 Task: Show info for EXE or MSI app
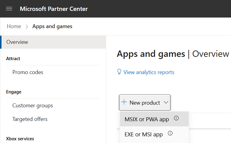170,133
